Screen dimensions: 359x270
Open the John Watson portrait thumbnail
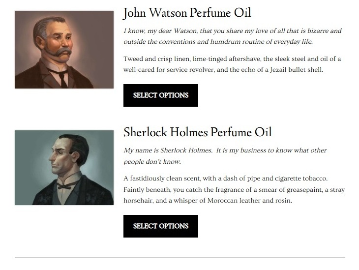coord(64,50)
